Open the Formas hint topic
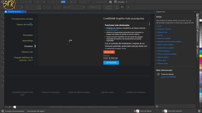 (x=160, y=35)
